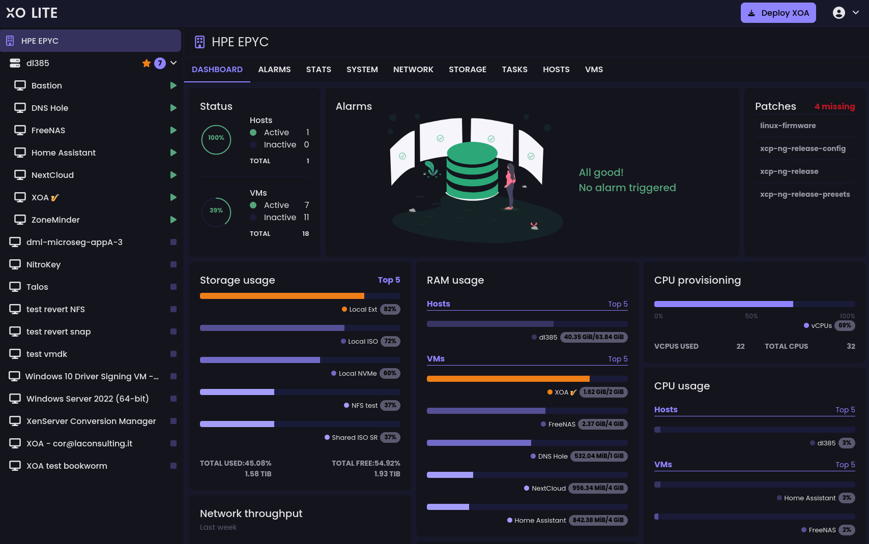This screenshot has height=544, width=869.
Task: Expand the account menu chevron
Action: [856, 13]
